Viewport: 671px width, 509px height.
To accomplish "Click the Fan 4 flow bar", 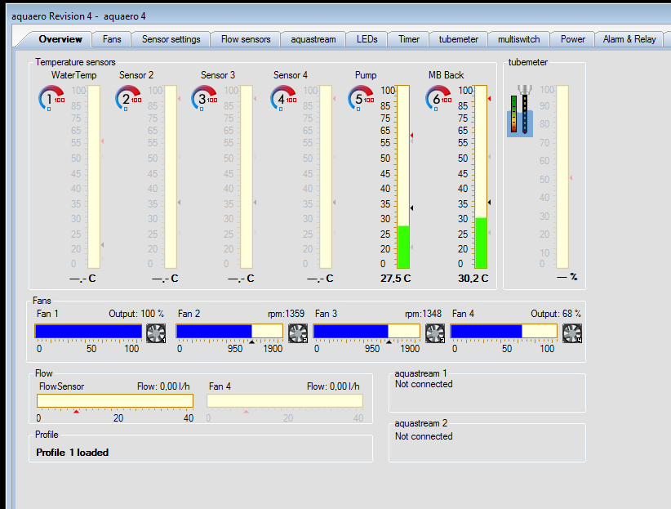I will [285, 400].
